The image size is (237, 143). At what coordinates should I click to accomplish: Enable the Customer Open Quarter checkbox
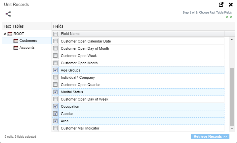[55, 85]
